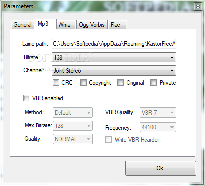The image size is (205, 186).
Task: Switch to the General tab
Action: click(23, 25)
